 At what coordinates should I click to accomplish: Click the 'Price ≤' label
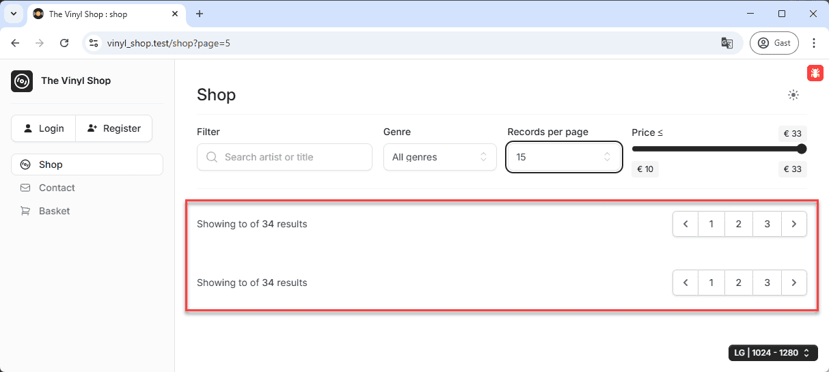(x=647, y=132)
